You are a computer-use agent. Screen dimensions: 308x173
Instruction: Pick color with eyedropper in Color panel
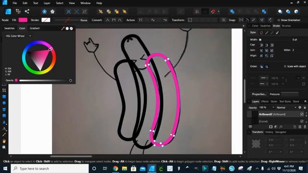coord(63,28)
